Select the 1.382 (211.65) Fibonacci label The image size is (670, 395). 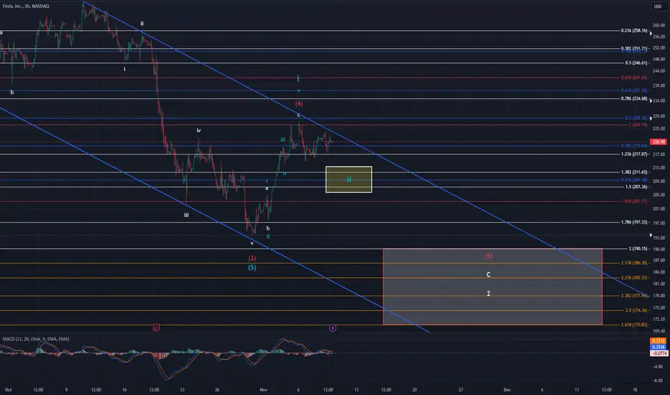point(634,172)
